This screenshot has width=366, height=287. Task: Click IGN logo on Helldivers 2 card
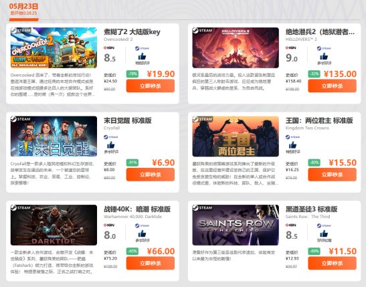click(x=290, y=48)
